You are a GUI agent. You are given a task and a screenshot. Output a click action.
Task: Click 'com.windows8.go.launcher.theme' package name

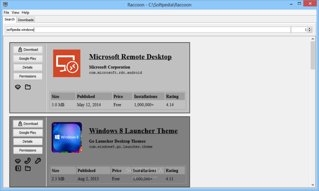coord(121,147)
